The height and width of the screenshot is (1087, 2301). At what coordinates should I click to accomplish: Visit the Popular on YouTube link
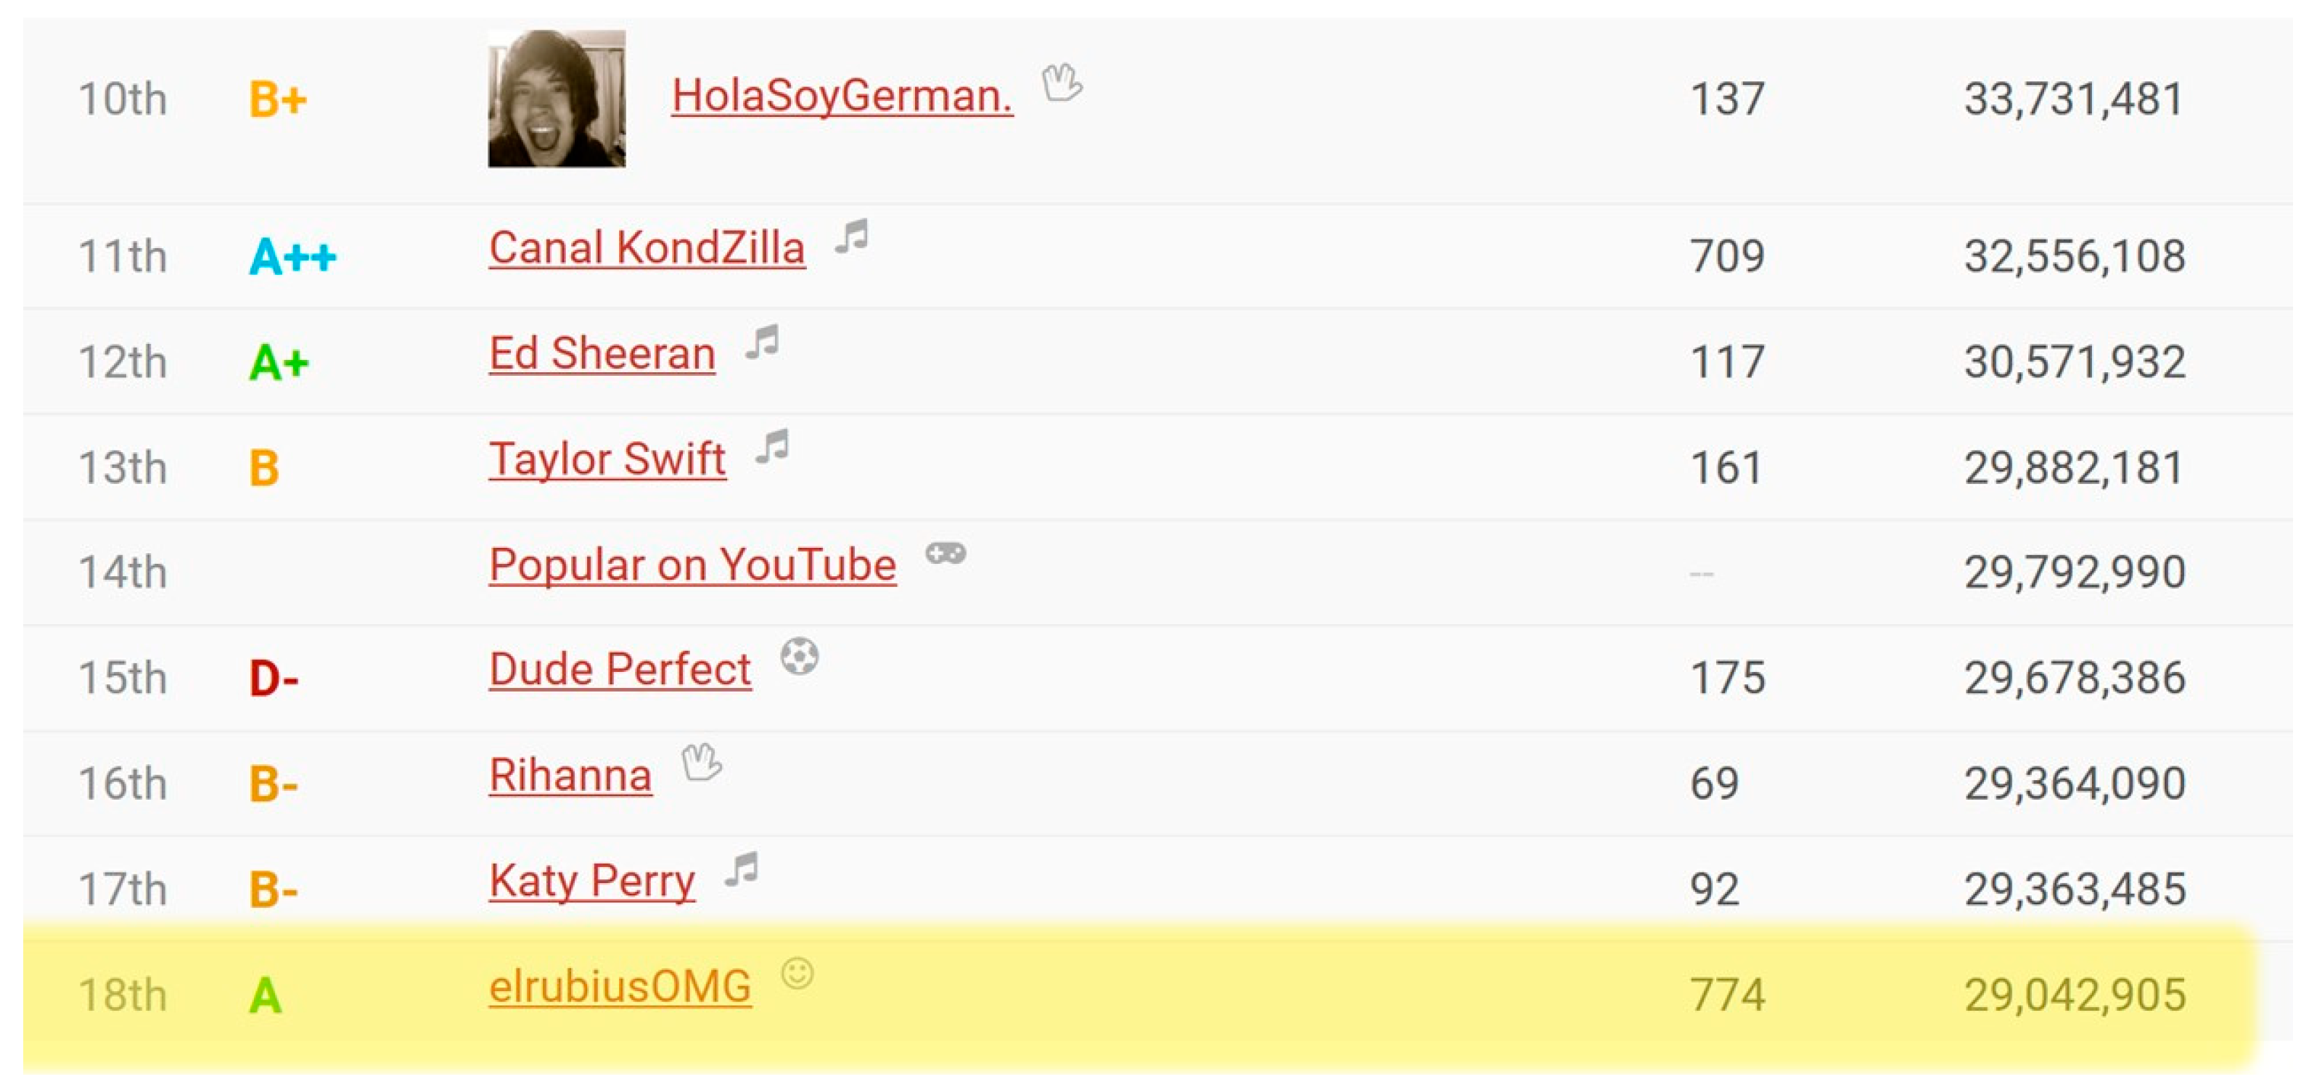point(692,565)
